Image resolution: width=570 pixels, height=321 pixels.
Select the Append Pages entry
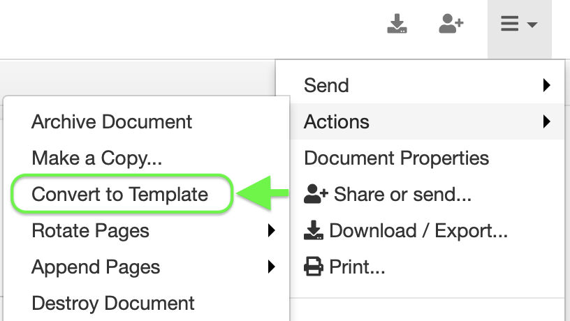point(96,267)
